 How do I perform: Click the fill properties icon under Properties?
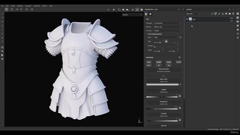tap(146, 14)
